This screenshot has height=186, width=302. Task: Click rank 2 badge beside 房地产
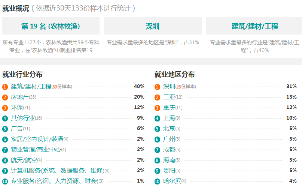coord(5,97)
